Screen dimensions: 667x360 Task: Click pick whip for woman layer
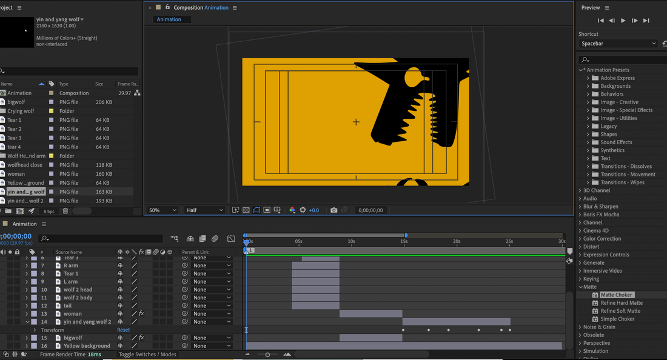[185, 314]
